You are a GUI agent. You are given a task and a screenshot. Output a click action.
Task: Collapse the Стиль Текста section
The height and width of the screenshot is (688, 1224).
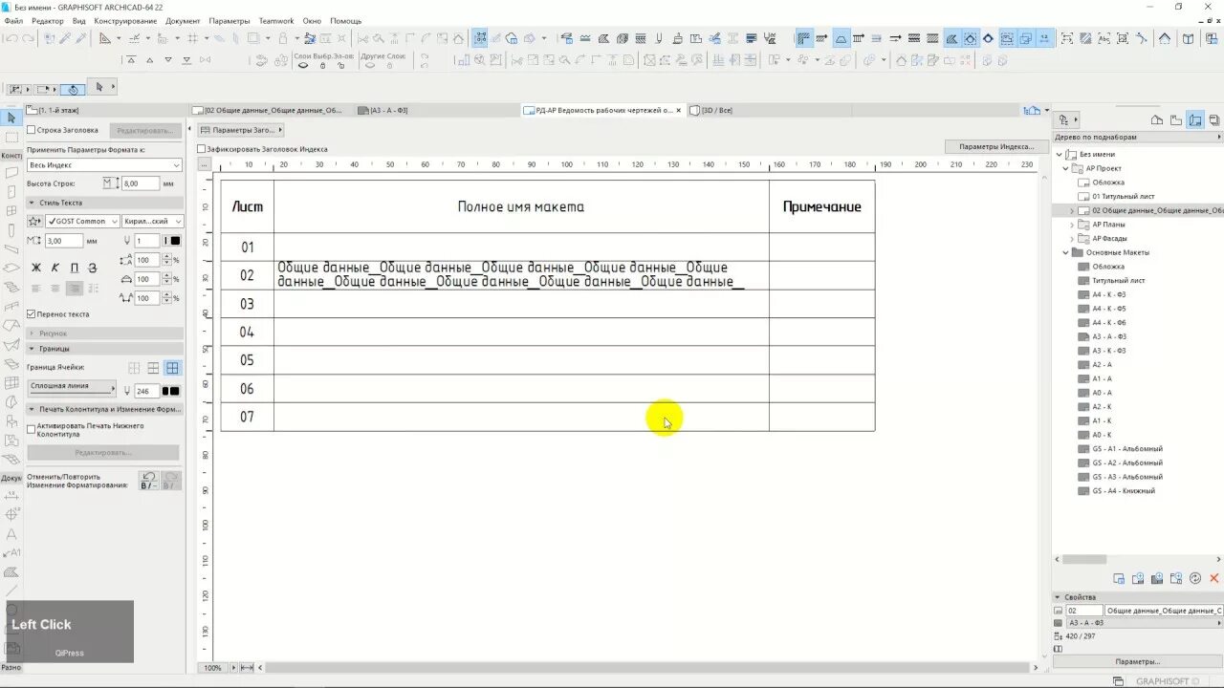pos(32,203)
